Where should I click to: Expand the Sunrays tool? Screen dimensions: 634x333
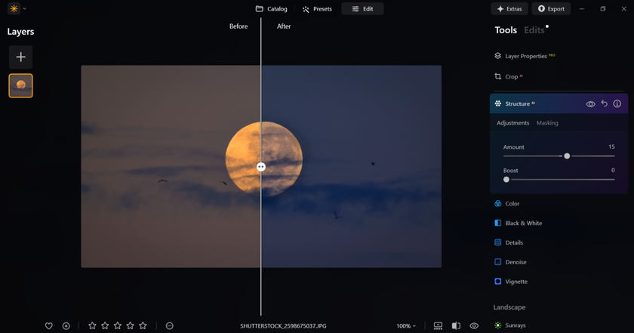pos(510,325)
